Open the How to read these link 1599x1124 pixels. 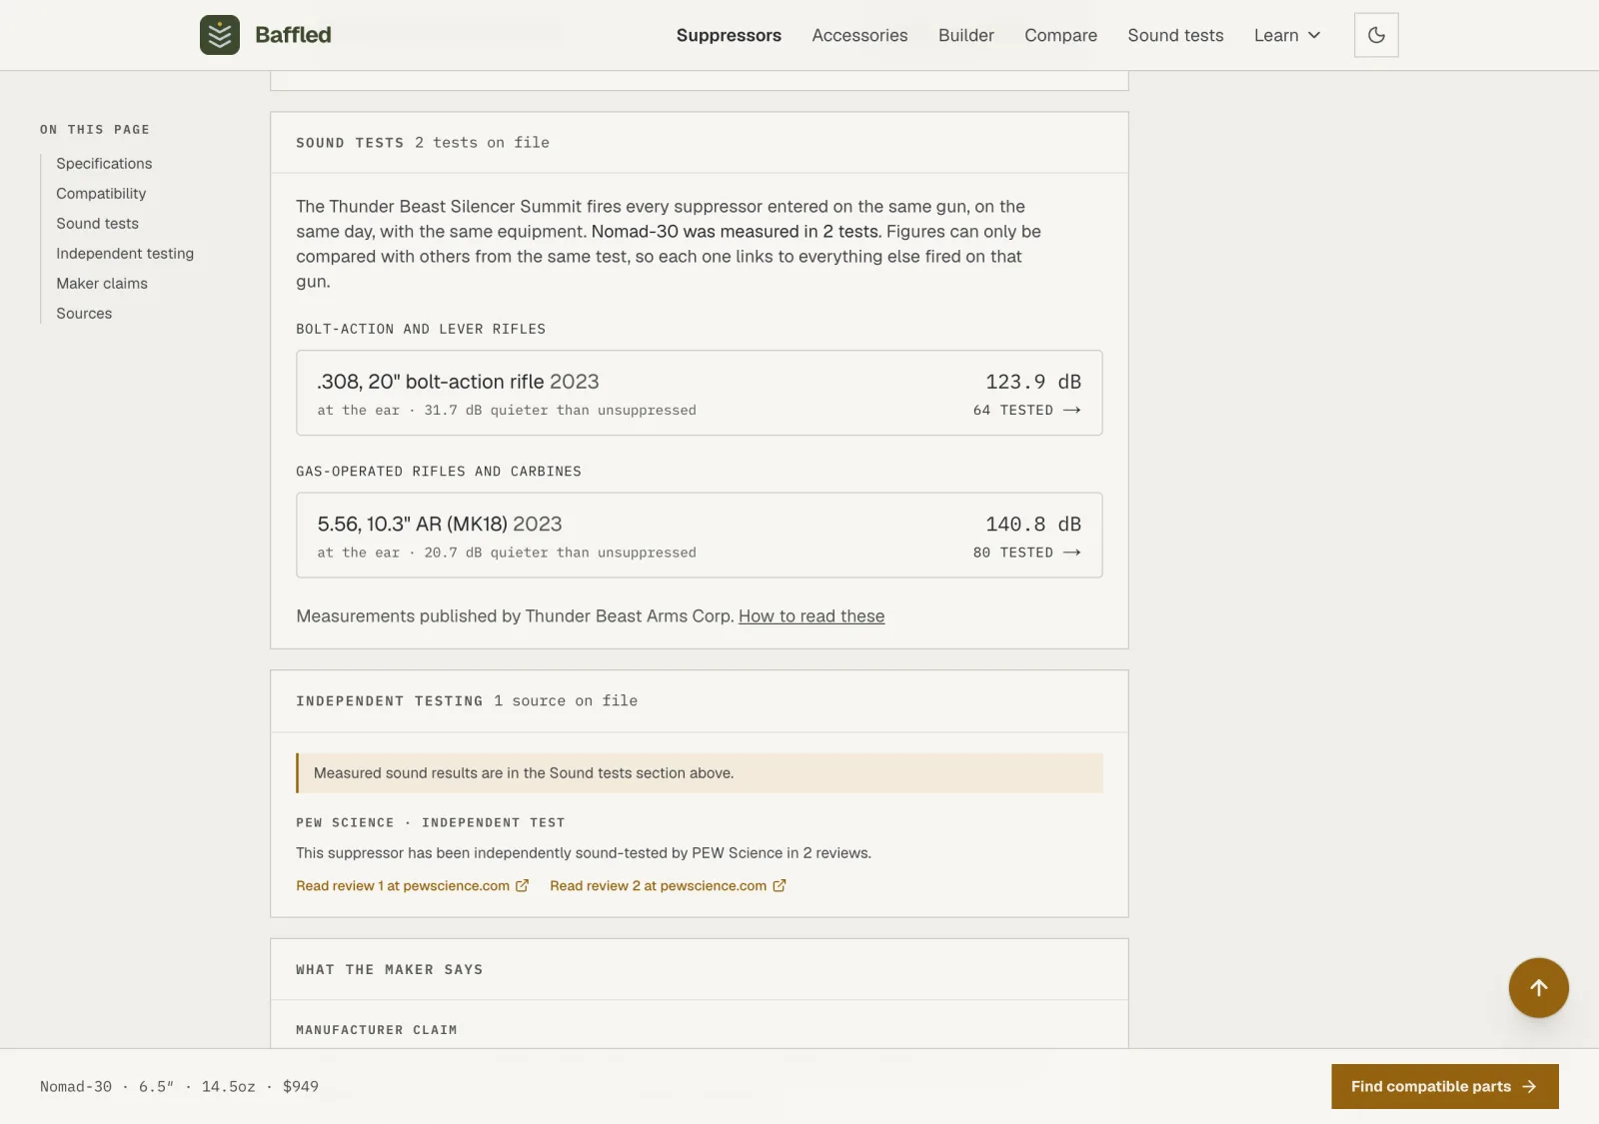(x=811, y=616)
